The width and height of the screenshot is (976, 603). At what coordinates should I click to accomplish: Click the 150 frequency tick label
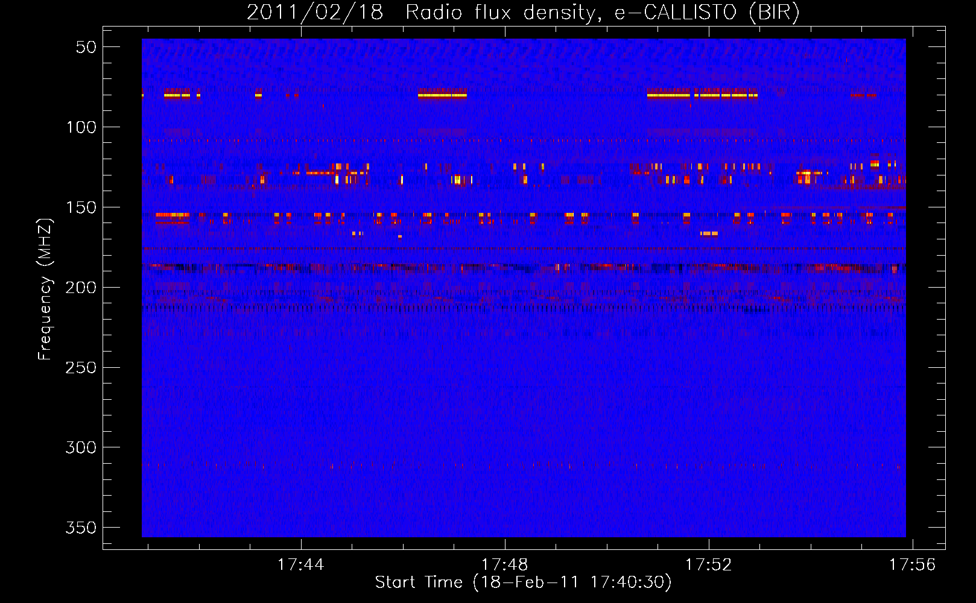(x=81, y=207)
